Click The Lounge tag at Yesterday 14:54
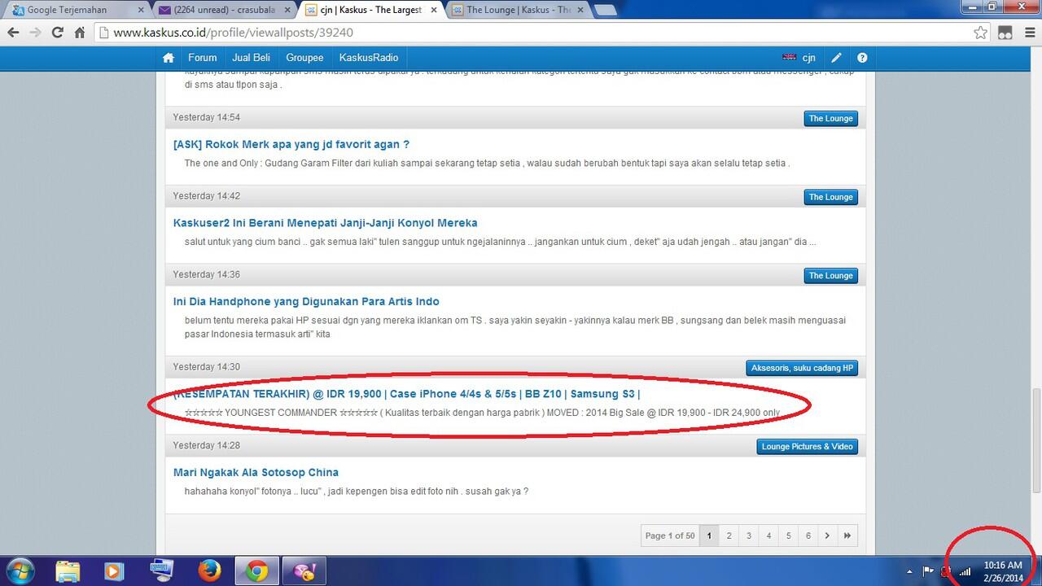Image resolution: width=1042 pixels, height=586 pixels. 830,119
